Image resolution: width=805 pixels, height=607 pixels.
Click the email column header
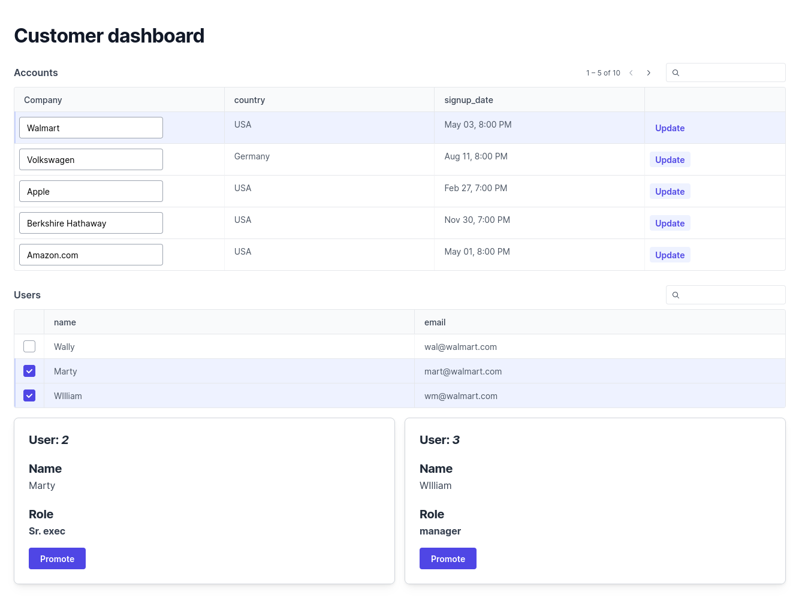[600, 322]
